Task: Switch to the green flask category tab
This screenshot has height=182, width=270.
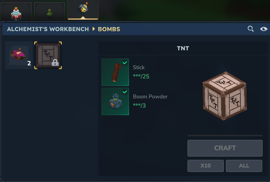Action: click(x=50, y=12)
